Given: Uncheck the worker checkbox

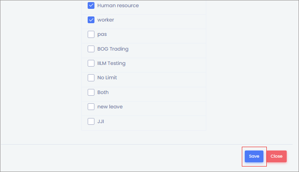Looking at the screenshot, I should 91,20.
